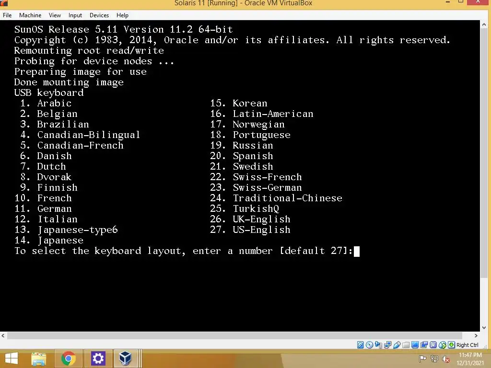The width and height of the screenshot is (491, 368).
Task: Click the '15. Korean' option text
Action: pyautogui.click(x=239, y=103)
